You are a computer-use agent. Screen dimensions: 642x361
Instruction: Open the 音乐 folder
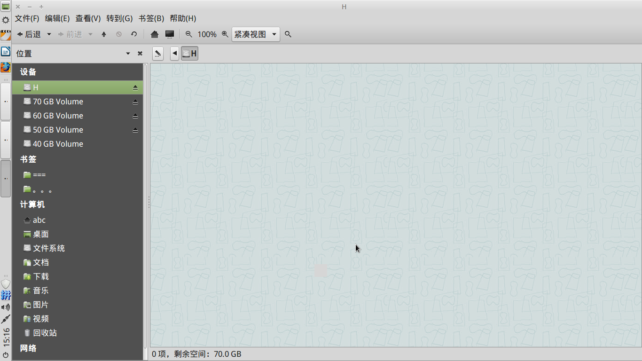[78, 290]
